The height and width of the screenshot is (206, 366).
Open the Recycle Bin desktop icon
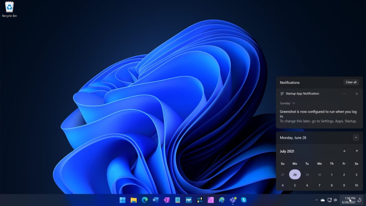(x=9, y=9)
